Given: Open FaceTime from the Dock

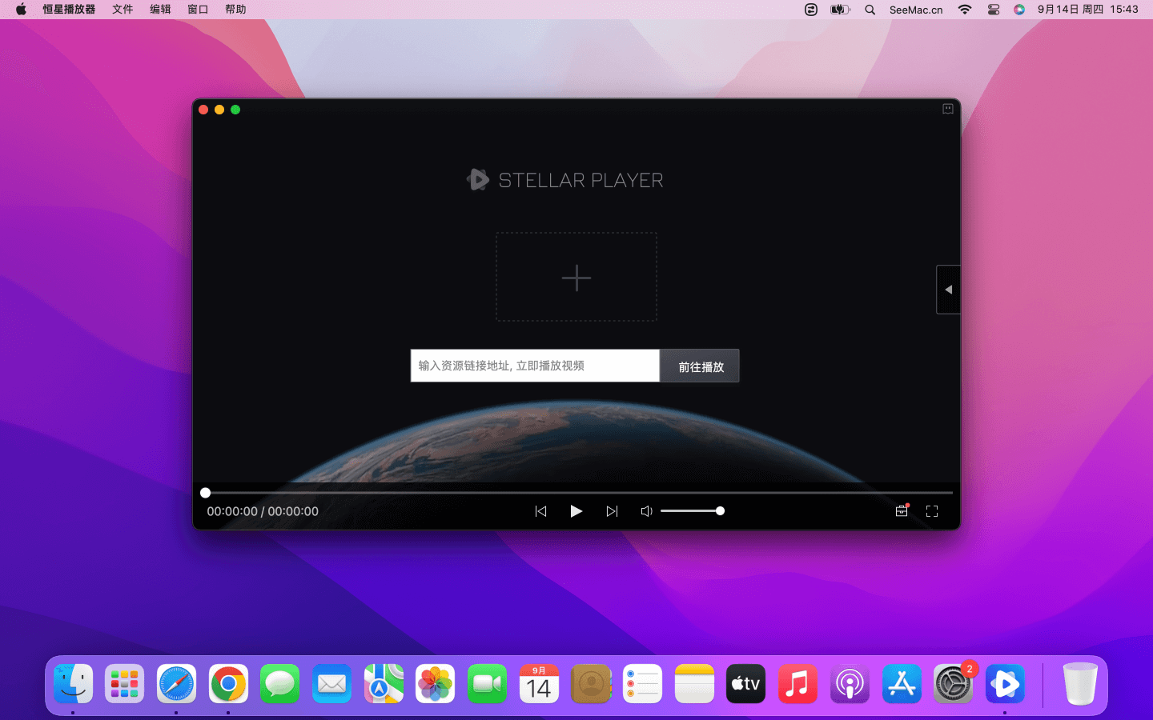Looking at the screenshot, I should [x=487, y=684].
